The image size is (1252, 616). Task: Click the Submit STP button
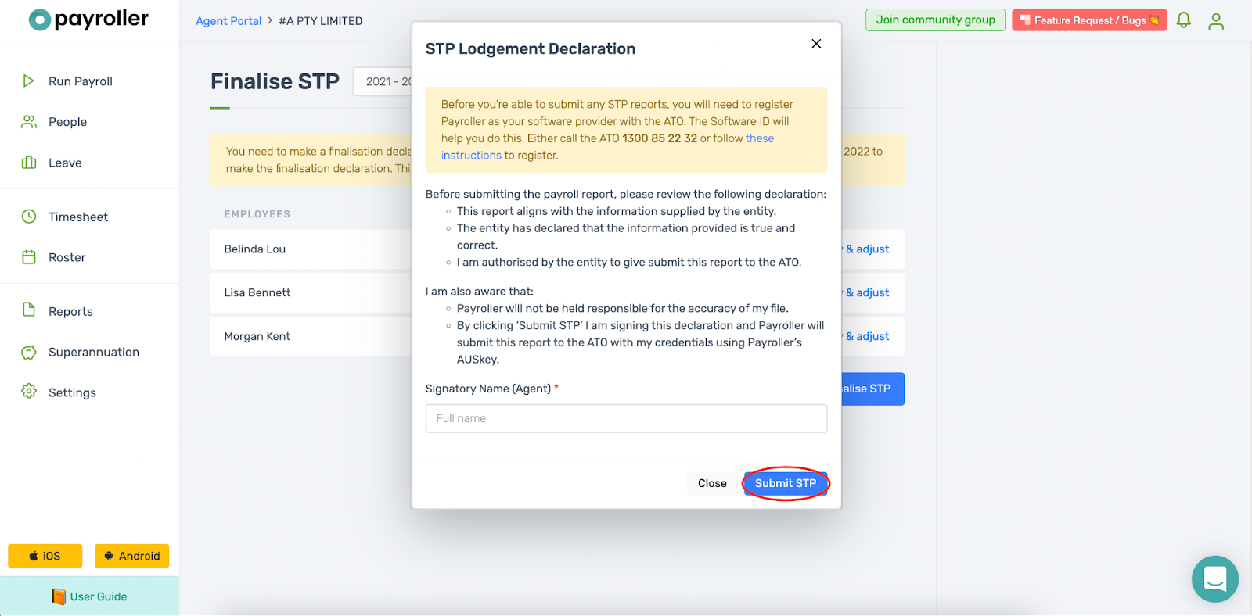point(786,483)
